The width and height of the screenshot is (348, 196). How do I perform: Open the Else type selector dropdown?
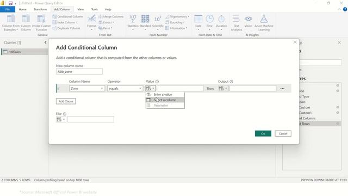pos(61,119)
